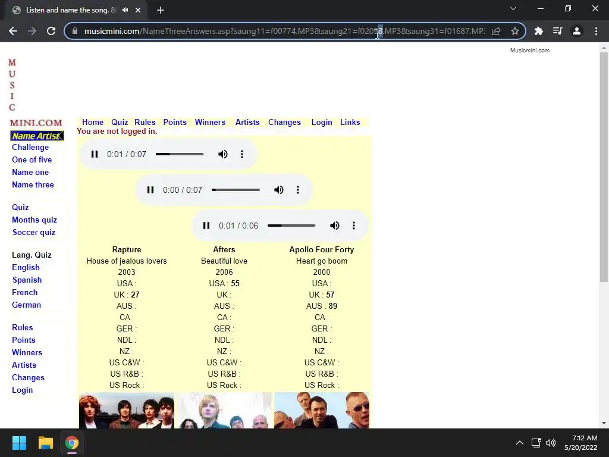The width and height of the screenshot is (609, 457).
Task: Open third audio player's more options menu
Action: tap(354, 226)
